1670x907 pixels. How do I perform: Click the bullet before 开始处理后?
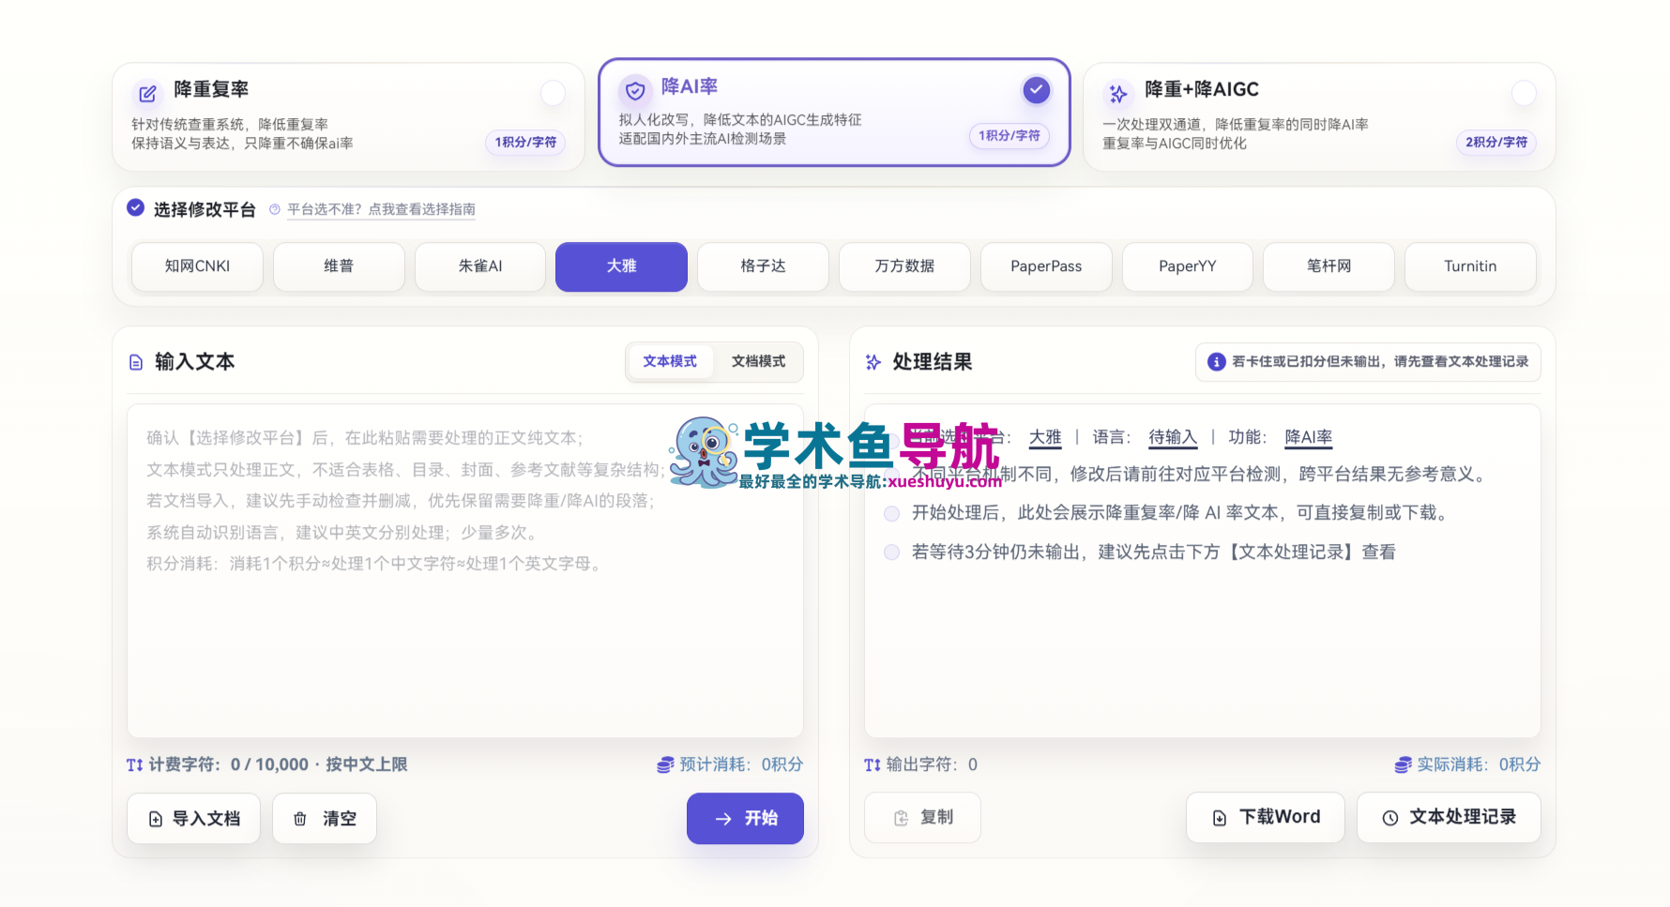coord(892,513)
